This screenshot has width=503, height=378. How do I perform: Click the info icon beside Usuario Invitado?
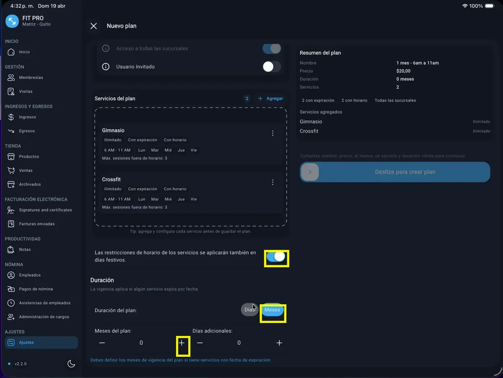coord(106,67)
